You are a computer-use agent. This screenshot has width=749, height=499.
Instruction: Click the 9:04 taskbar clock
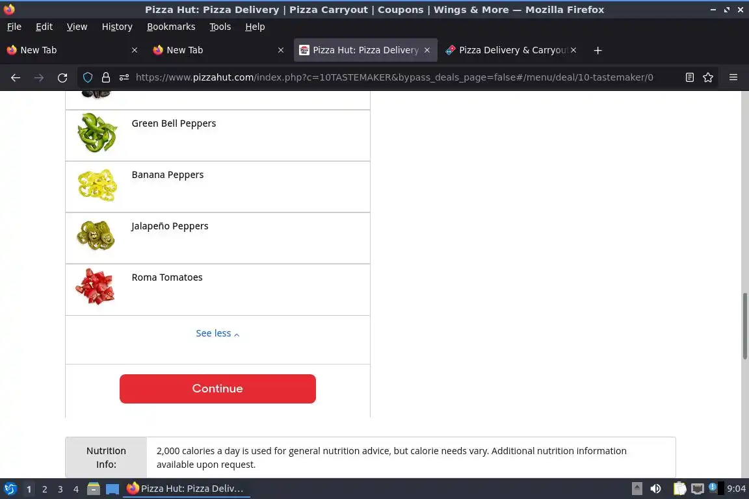tap(736, 489)
